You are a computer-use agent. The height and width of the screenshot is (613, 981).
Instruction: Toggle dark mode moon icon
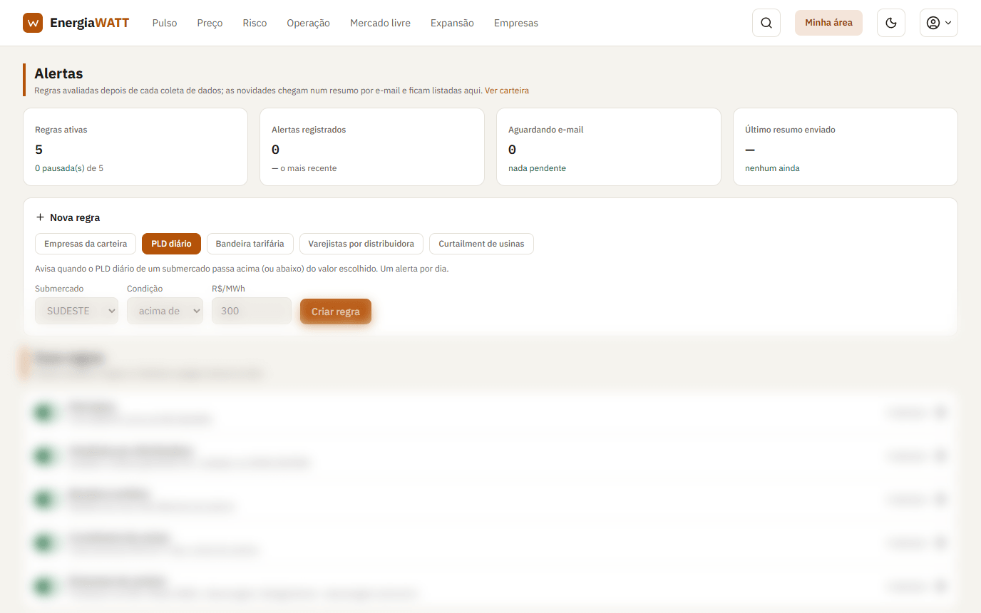point(890,23)
